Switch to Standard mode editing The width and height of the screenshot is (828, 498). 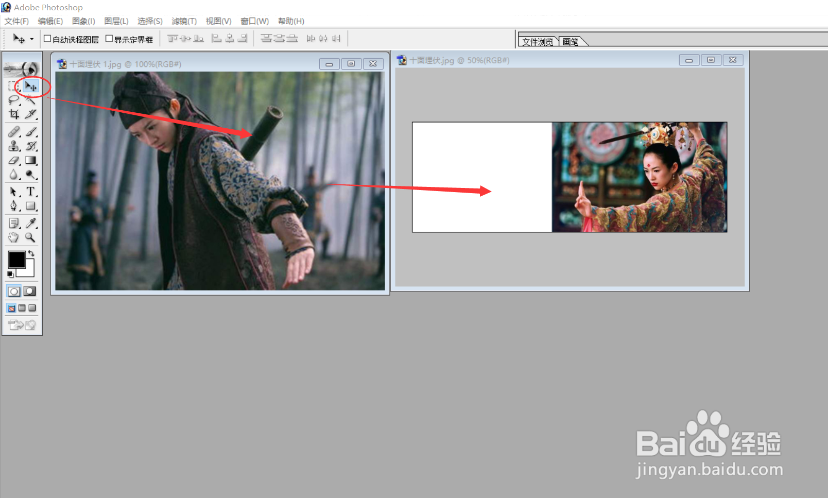(14, 291)
